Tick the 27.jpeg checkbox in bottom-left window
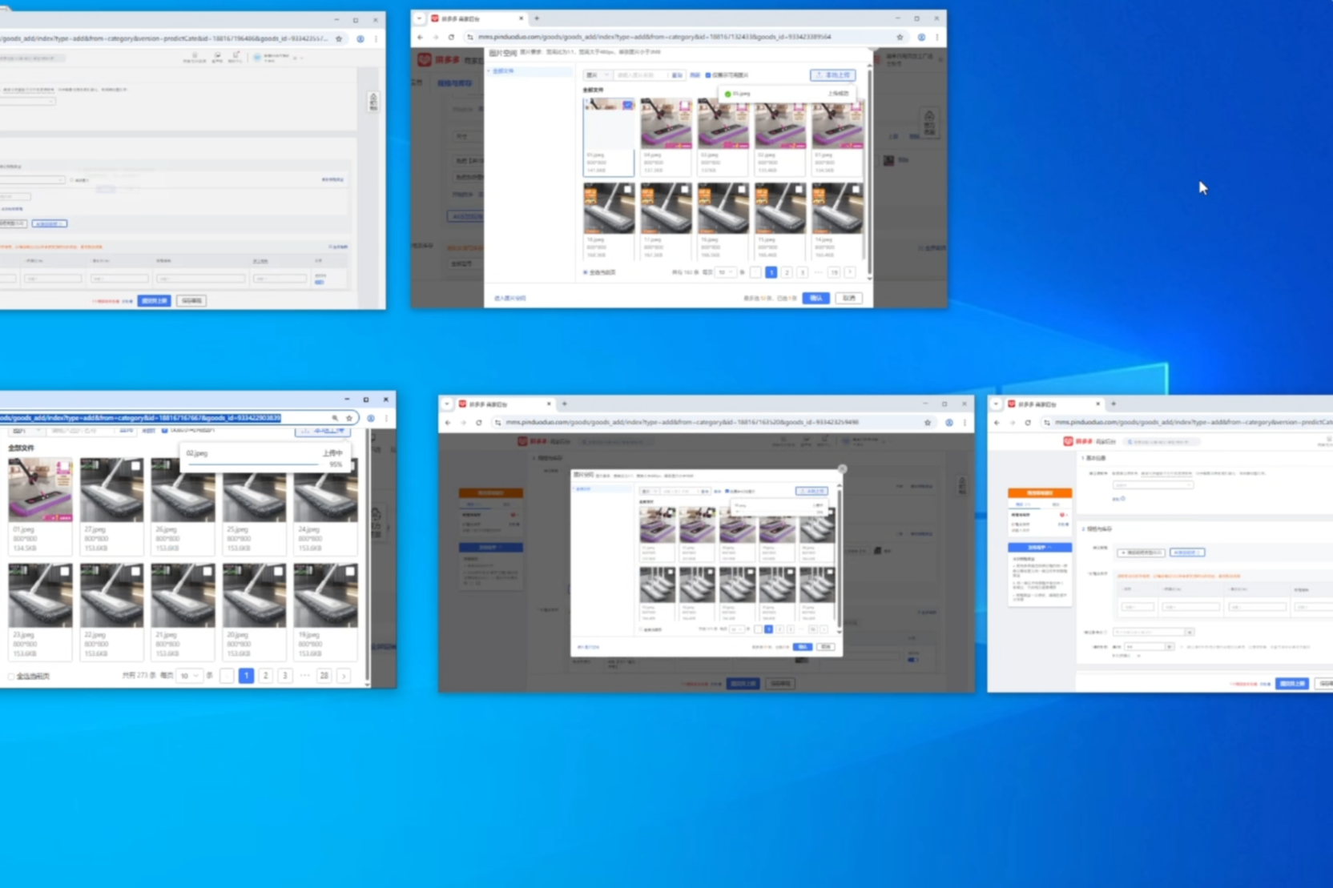Screen dimensions: 1333x888 135,465
